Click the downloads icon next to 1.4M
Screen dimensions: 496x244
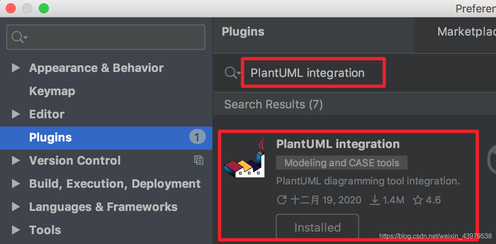pos(375,200)
